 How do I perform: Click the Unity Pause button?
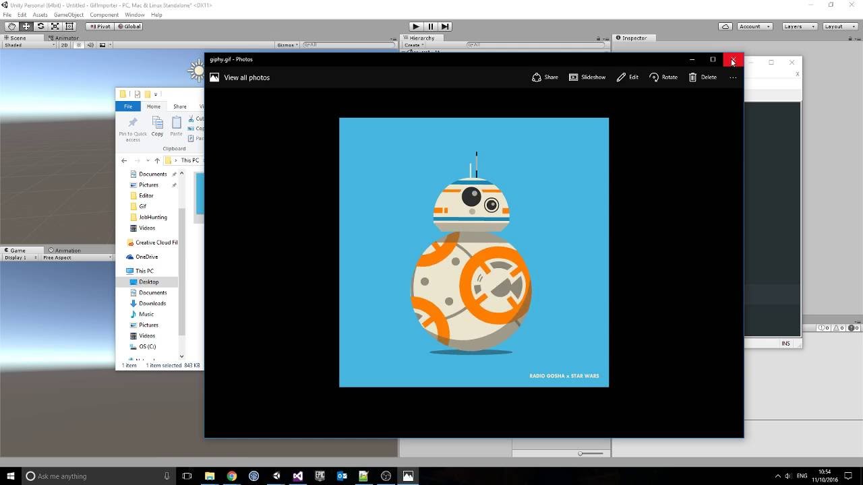click(431, 26)
